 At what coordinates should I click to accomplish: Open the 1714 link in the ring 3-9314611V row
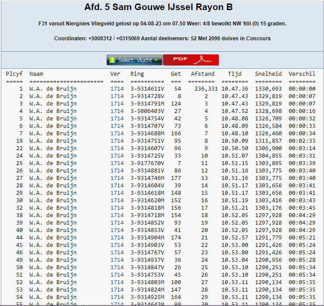point(117,89)
